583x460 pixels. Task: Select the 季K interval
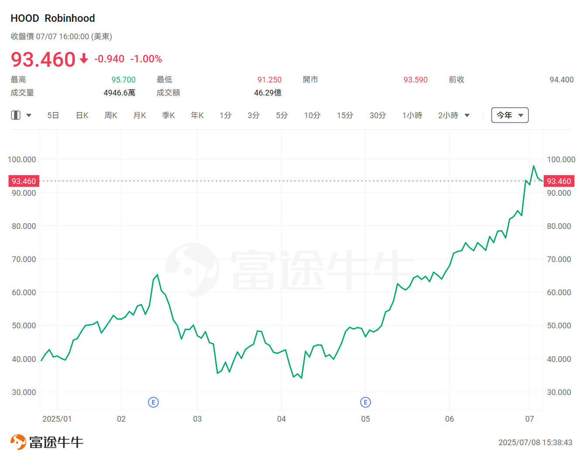(168, 115)
